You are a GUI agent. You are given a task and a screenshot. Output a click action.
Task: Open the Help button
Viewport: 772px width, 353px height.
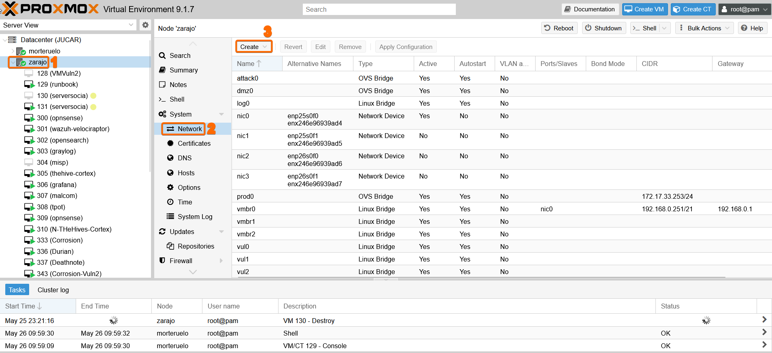(752, 28)
